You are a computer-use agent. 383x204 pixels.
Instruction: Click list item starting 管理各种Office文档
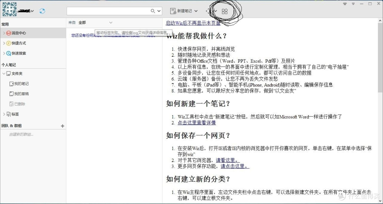[x=236, y=61]
